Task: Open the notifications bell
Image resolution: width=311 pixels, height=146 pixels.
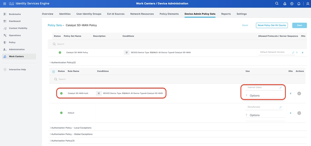Action: (x=299, y=3)
